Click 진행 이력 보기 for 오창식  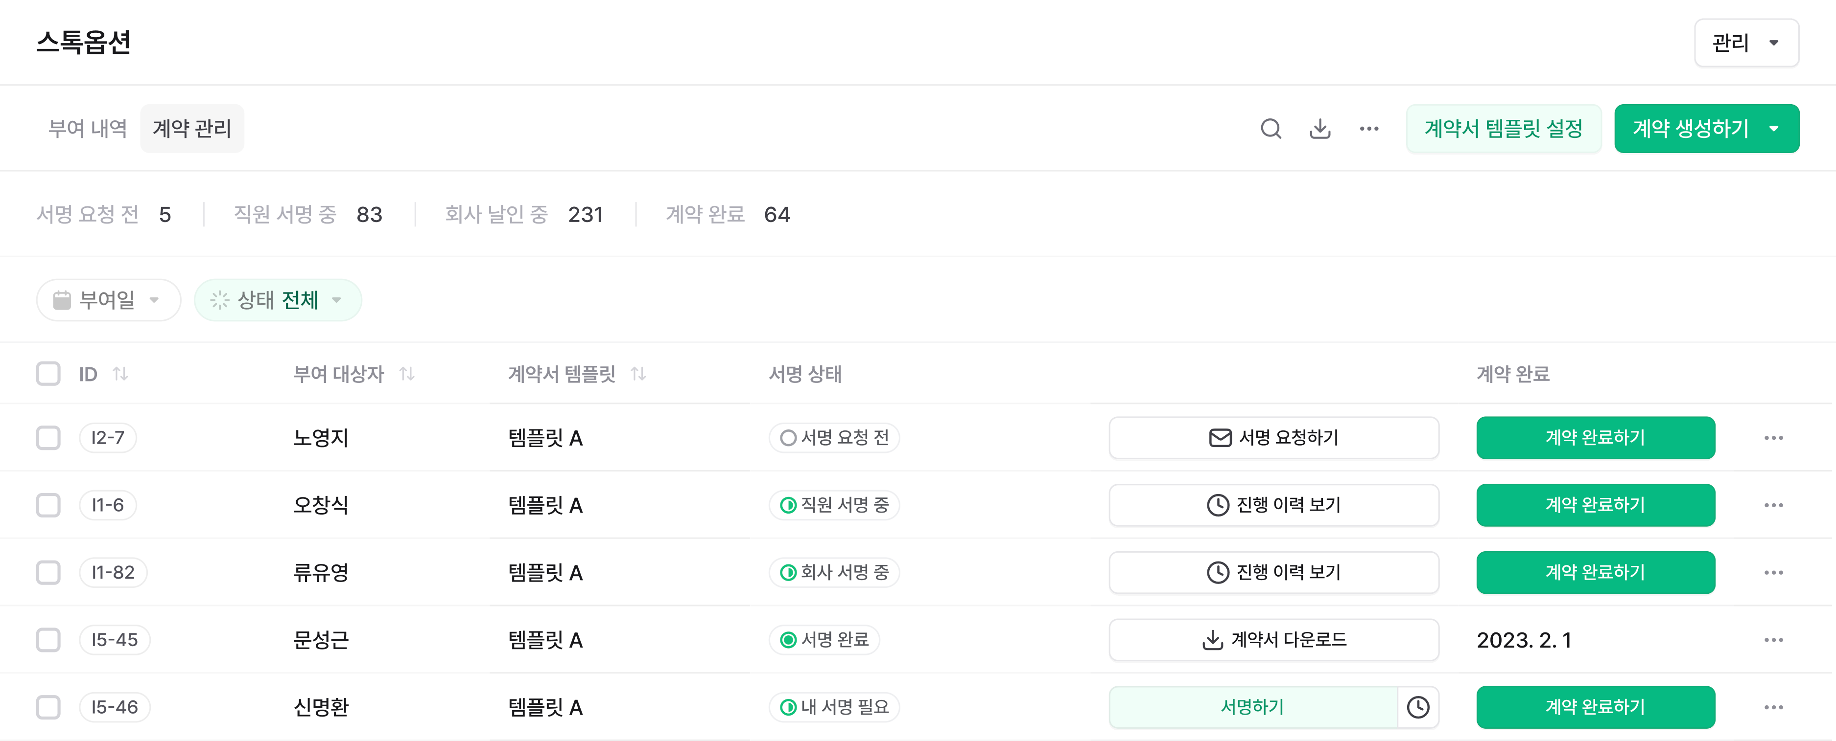pyautogui.click(x=1273, y=505)
